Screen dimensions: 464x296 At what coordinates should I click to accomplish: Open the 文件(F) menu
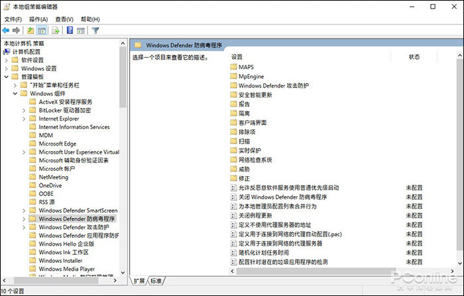[x=13, y=19]
